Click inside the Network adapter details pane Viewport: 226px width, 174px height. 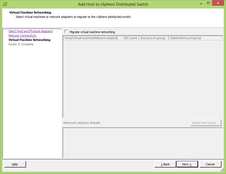tap(143, 142)
